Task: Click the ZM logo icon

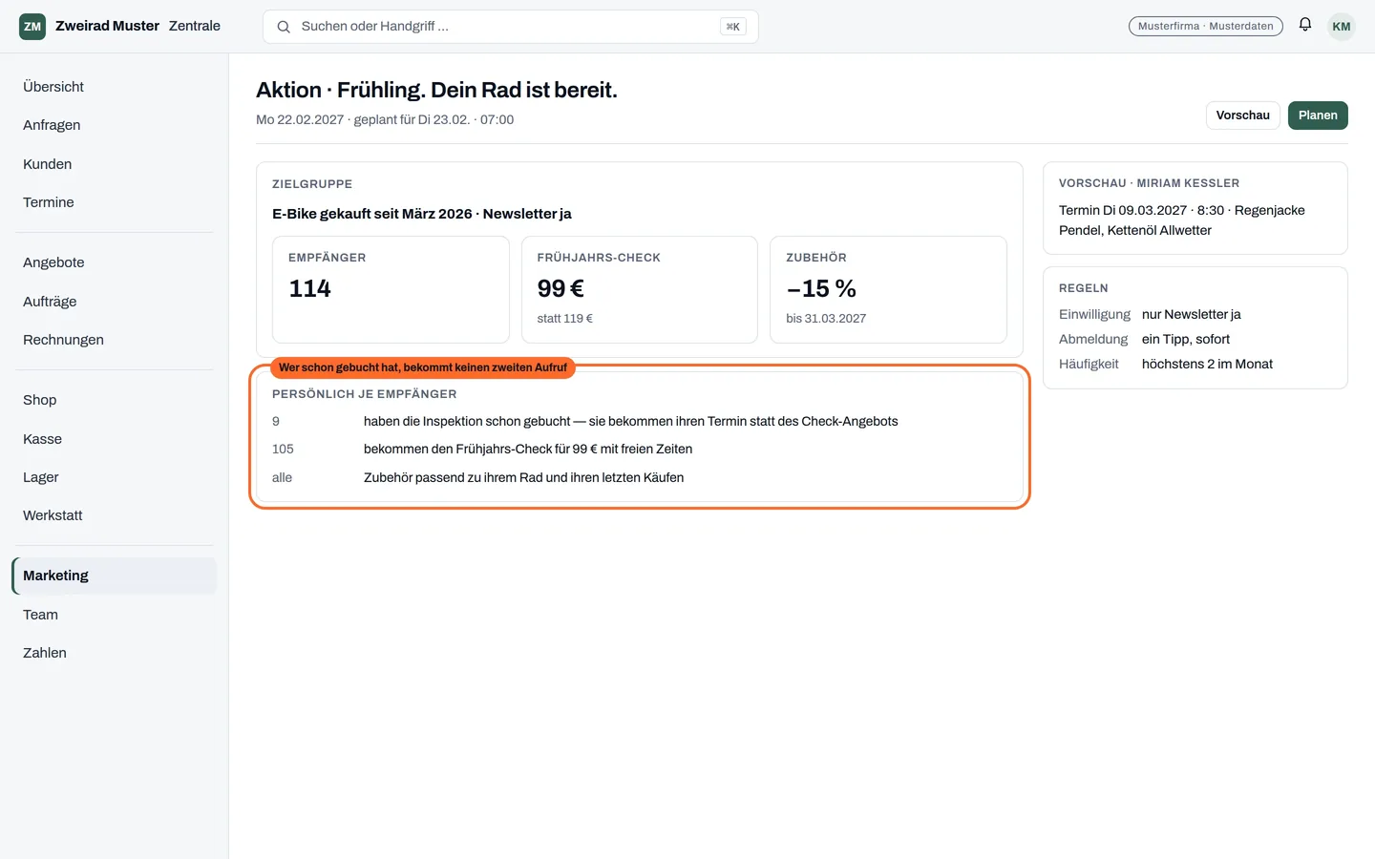Action: click(32, 27)
